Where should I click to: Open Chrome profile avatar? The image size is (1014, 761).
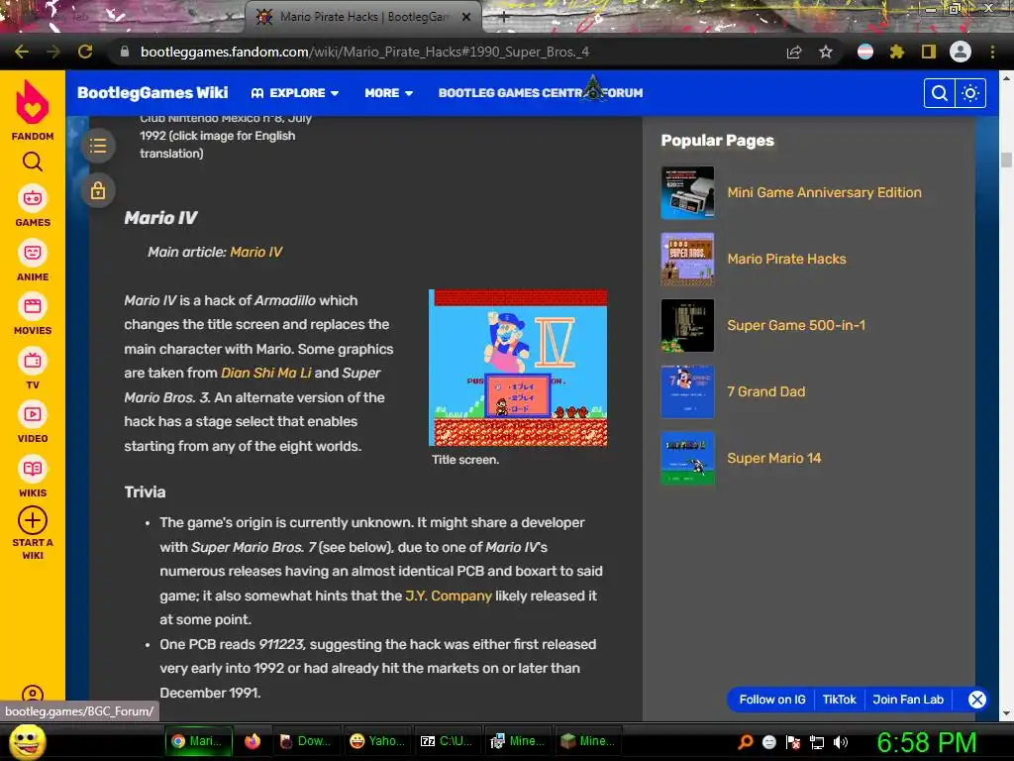[x=961, y=52]
